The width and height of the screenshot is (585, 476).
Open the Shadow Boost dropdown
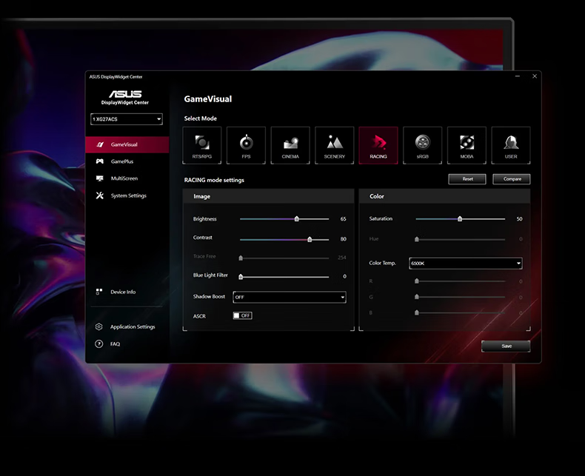(x=290, y=297)
